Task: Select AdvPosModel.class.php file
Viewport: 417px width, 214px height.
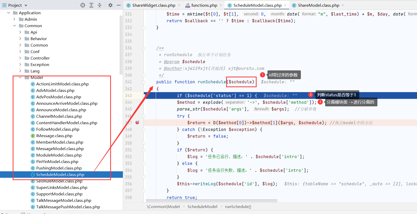Action: (59, 97)
